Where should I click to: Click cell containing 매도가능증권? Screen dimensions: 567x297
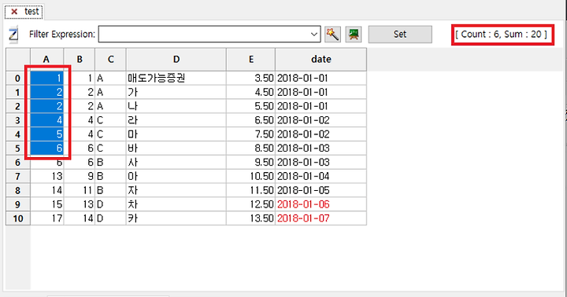tap(176, 79)
